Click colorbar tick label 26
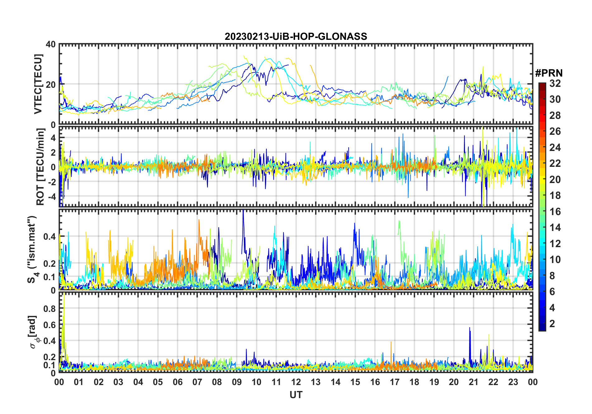 tap(555, 131)
